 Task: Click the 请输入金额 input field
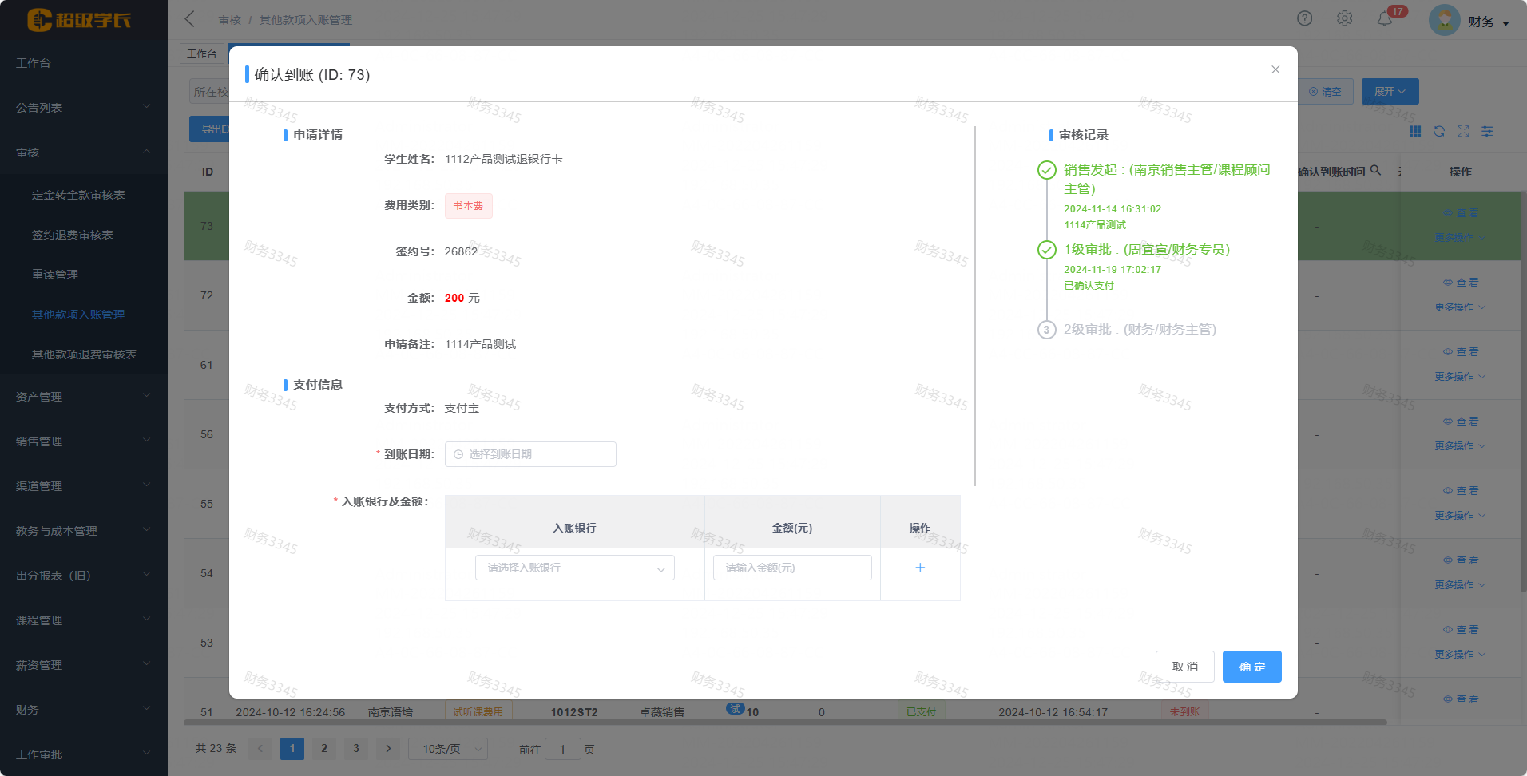(x=791, y=568)
